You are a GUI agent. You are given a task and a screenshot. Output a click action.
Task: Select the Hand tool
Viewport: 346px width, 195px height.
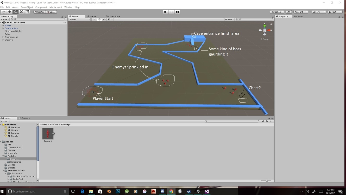tap(4, 12)
